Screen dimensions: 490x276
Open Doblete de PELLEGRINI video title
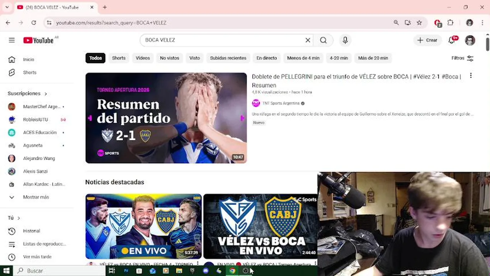357,81
